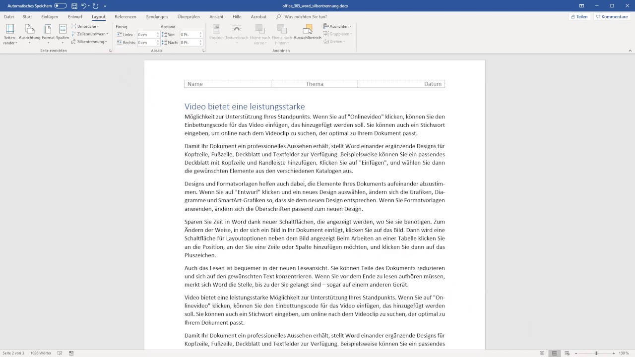Open the Kommentare button
The image size is (635, 357).
click(612, 17)
